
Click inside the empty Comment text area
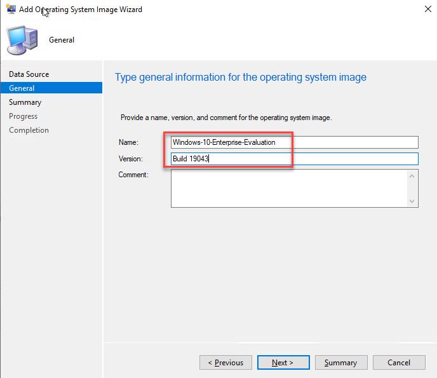pos(289,188)
